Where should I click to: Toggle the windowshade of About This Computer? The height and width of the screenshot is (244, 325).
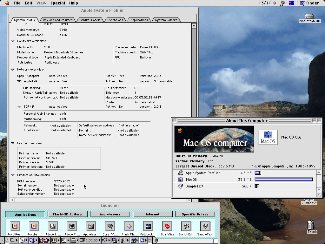click(x=319, y=120)
